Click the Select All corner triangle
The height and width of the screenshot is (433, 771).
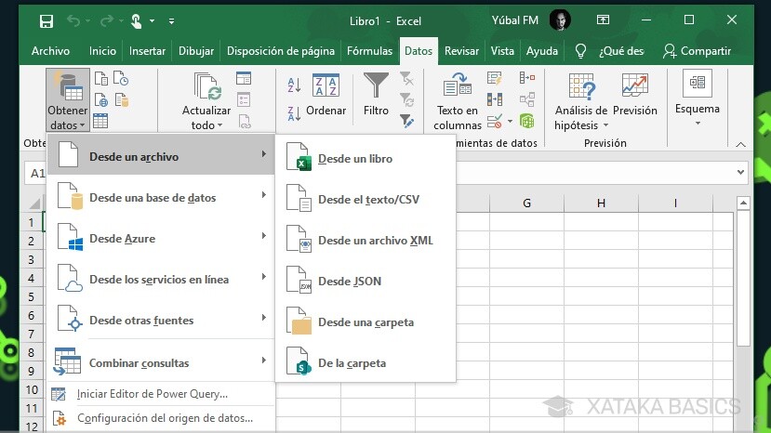[34, 203]
